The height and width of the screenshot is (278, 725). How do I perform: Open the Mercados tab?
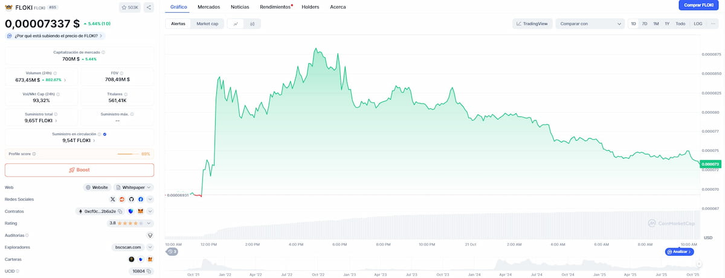point(209,7)
